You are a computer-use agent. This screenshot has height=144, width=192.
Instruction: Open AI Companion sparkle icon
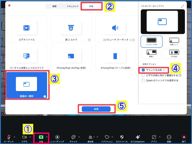pyautogui.click(x=138, y=137)
